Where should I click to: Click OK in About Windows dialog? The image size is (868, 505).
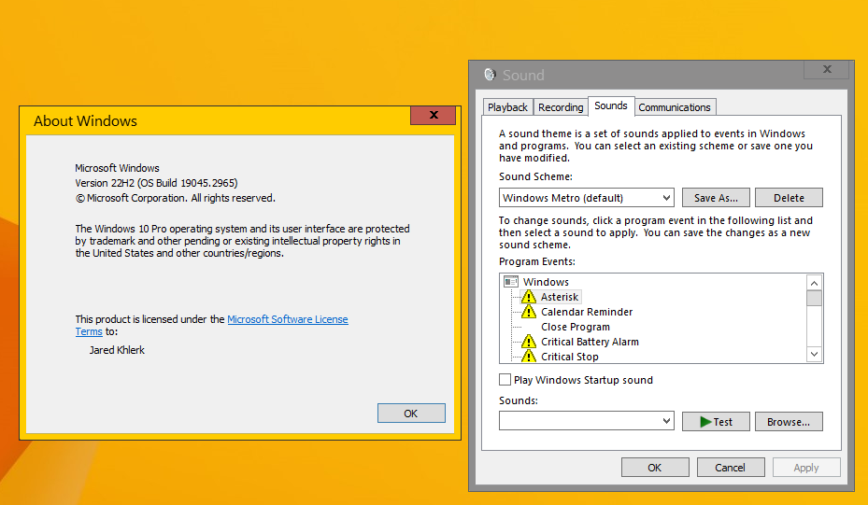pyautogui.click(x=411, y=414)
